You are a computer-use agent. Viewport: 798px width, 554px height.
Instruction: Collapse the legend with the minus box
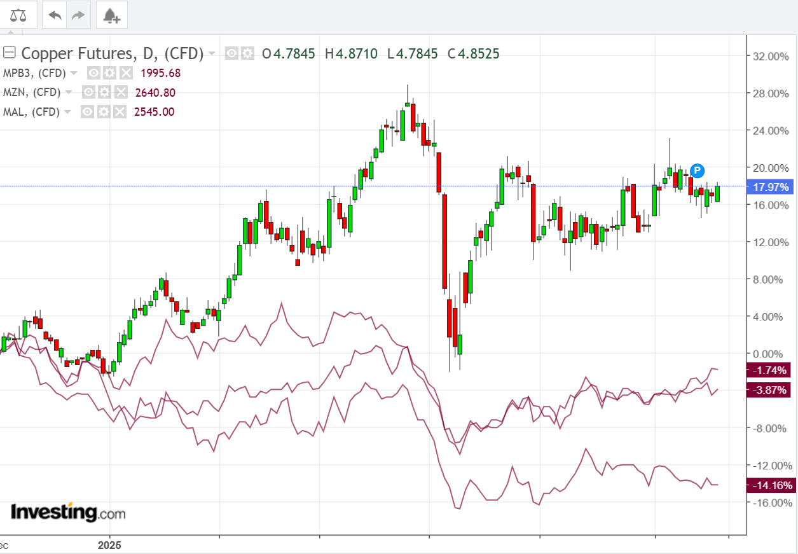point(11,53)
